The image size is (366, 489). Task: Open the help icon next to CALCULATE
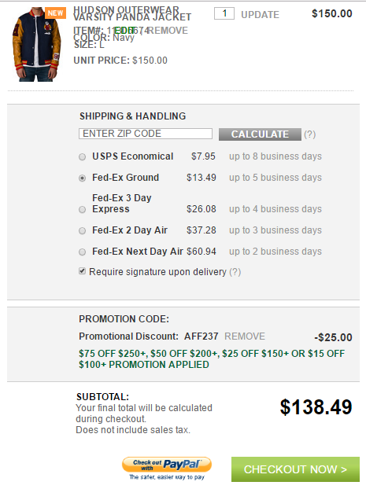click(x=310, y=134)
